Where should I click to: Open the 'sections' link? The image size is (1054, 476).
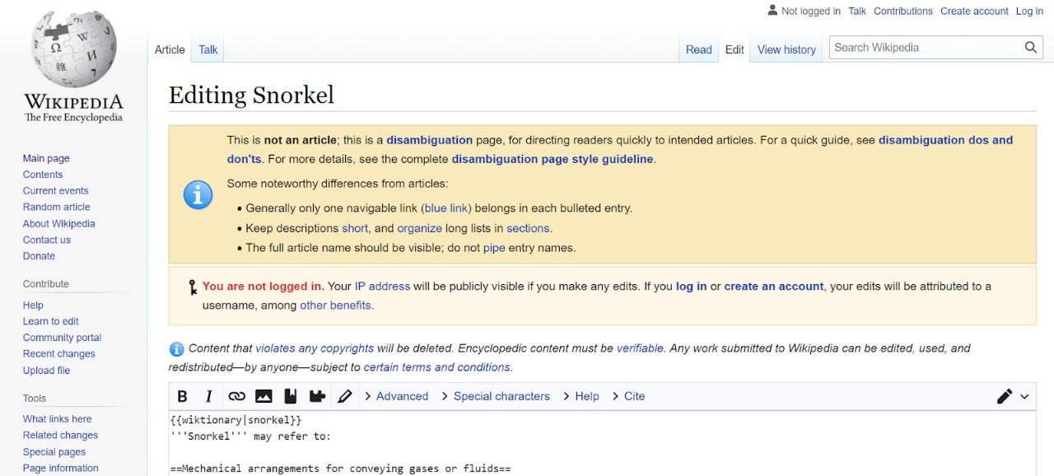pyautogui.click(x=528, y=228)
